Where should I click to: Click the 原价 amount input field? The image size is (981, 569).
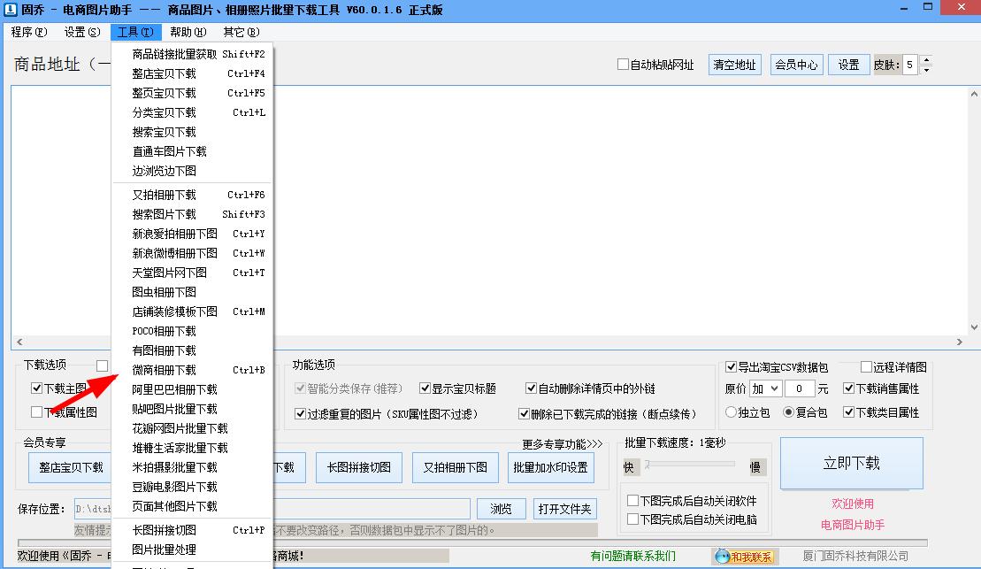click(800, 388)
